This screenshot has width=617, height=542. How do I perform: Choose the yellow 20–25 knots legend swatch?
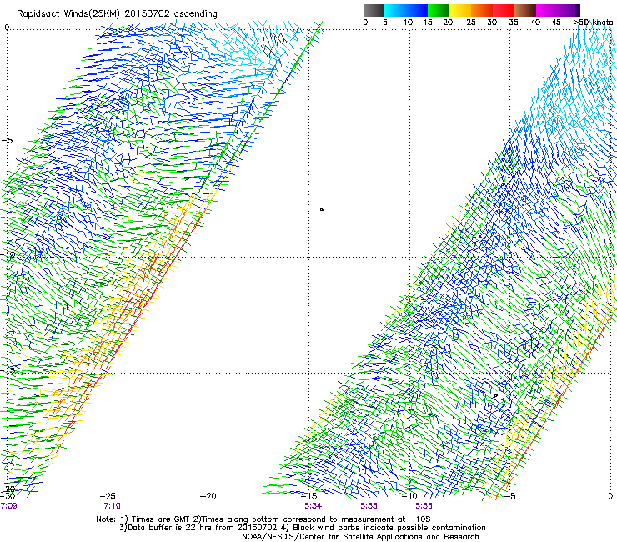(x=460, y=10)
